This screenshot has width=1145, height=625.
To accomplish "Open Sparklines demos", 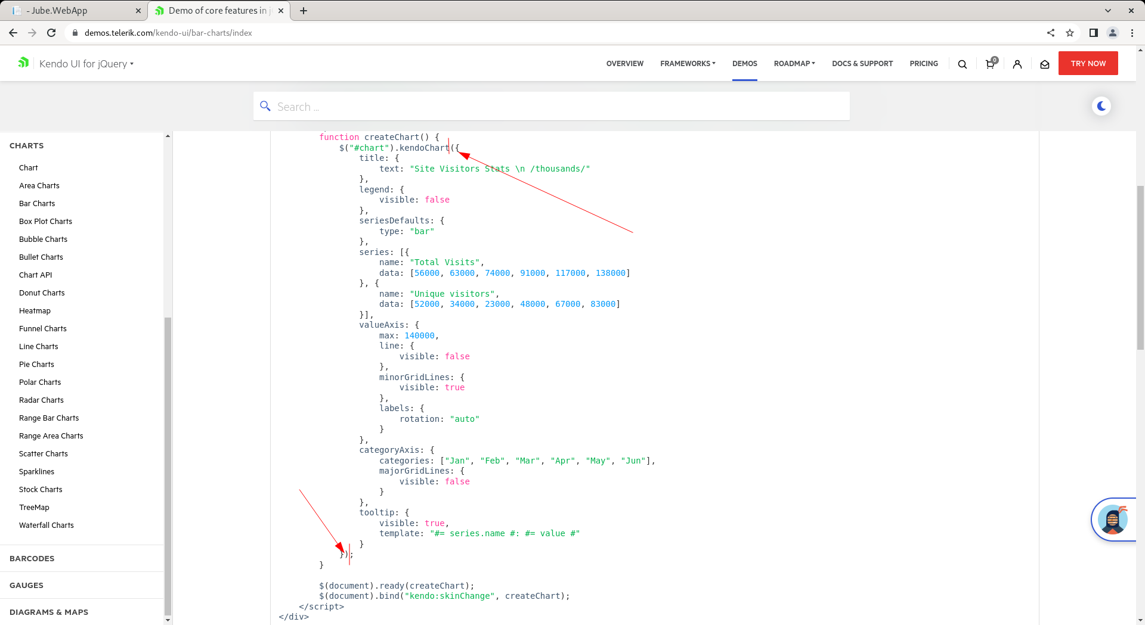I will coord(36,471).
